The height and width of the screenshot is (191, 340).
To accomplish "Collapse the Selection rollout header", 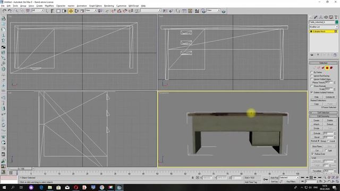I will [x=324, y=63].
